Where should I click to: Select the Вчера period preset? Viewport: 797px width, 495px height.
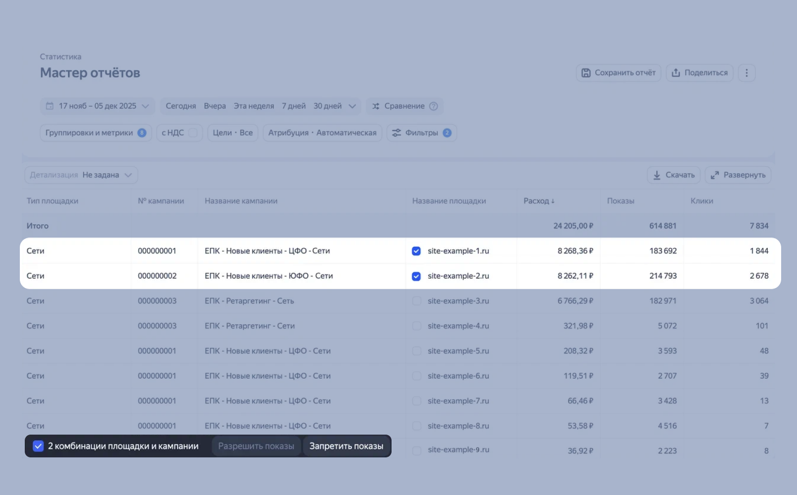coord(215,106)
